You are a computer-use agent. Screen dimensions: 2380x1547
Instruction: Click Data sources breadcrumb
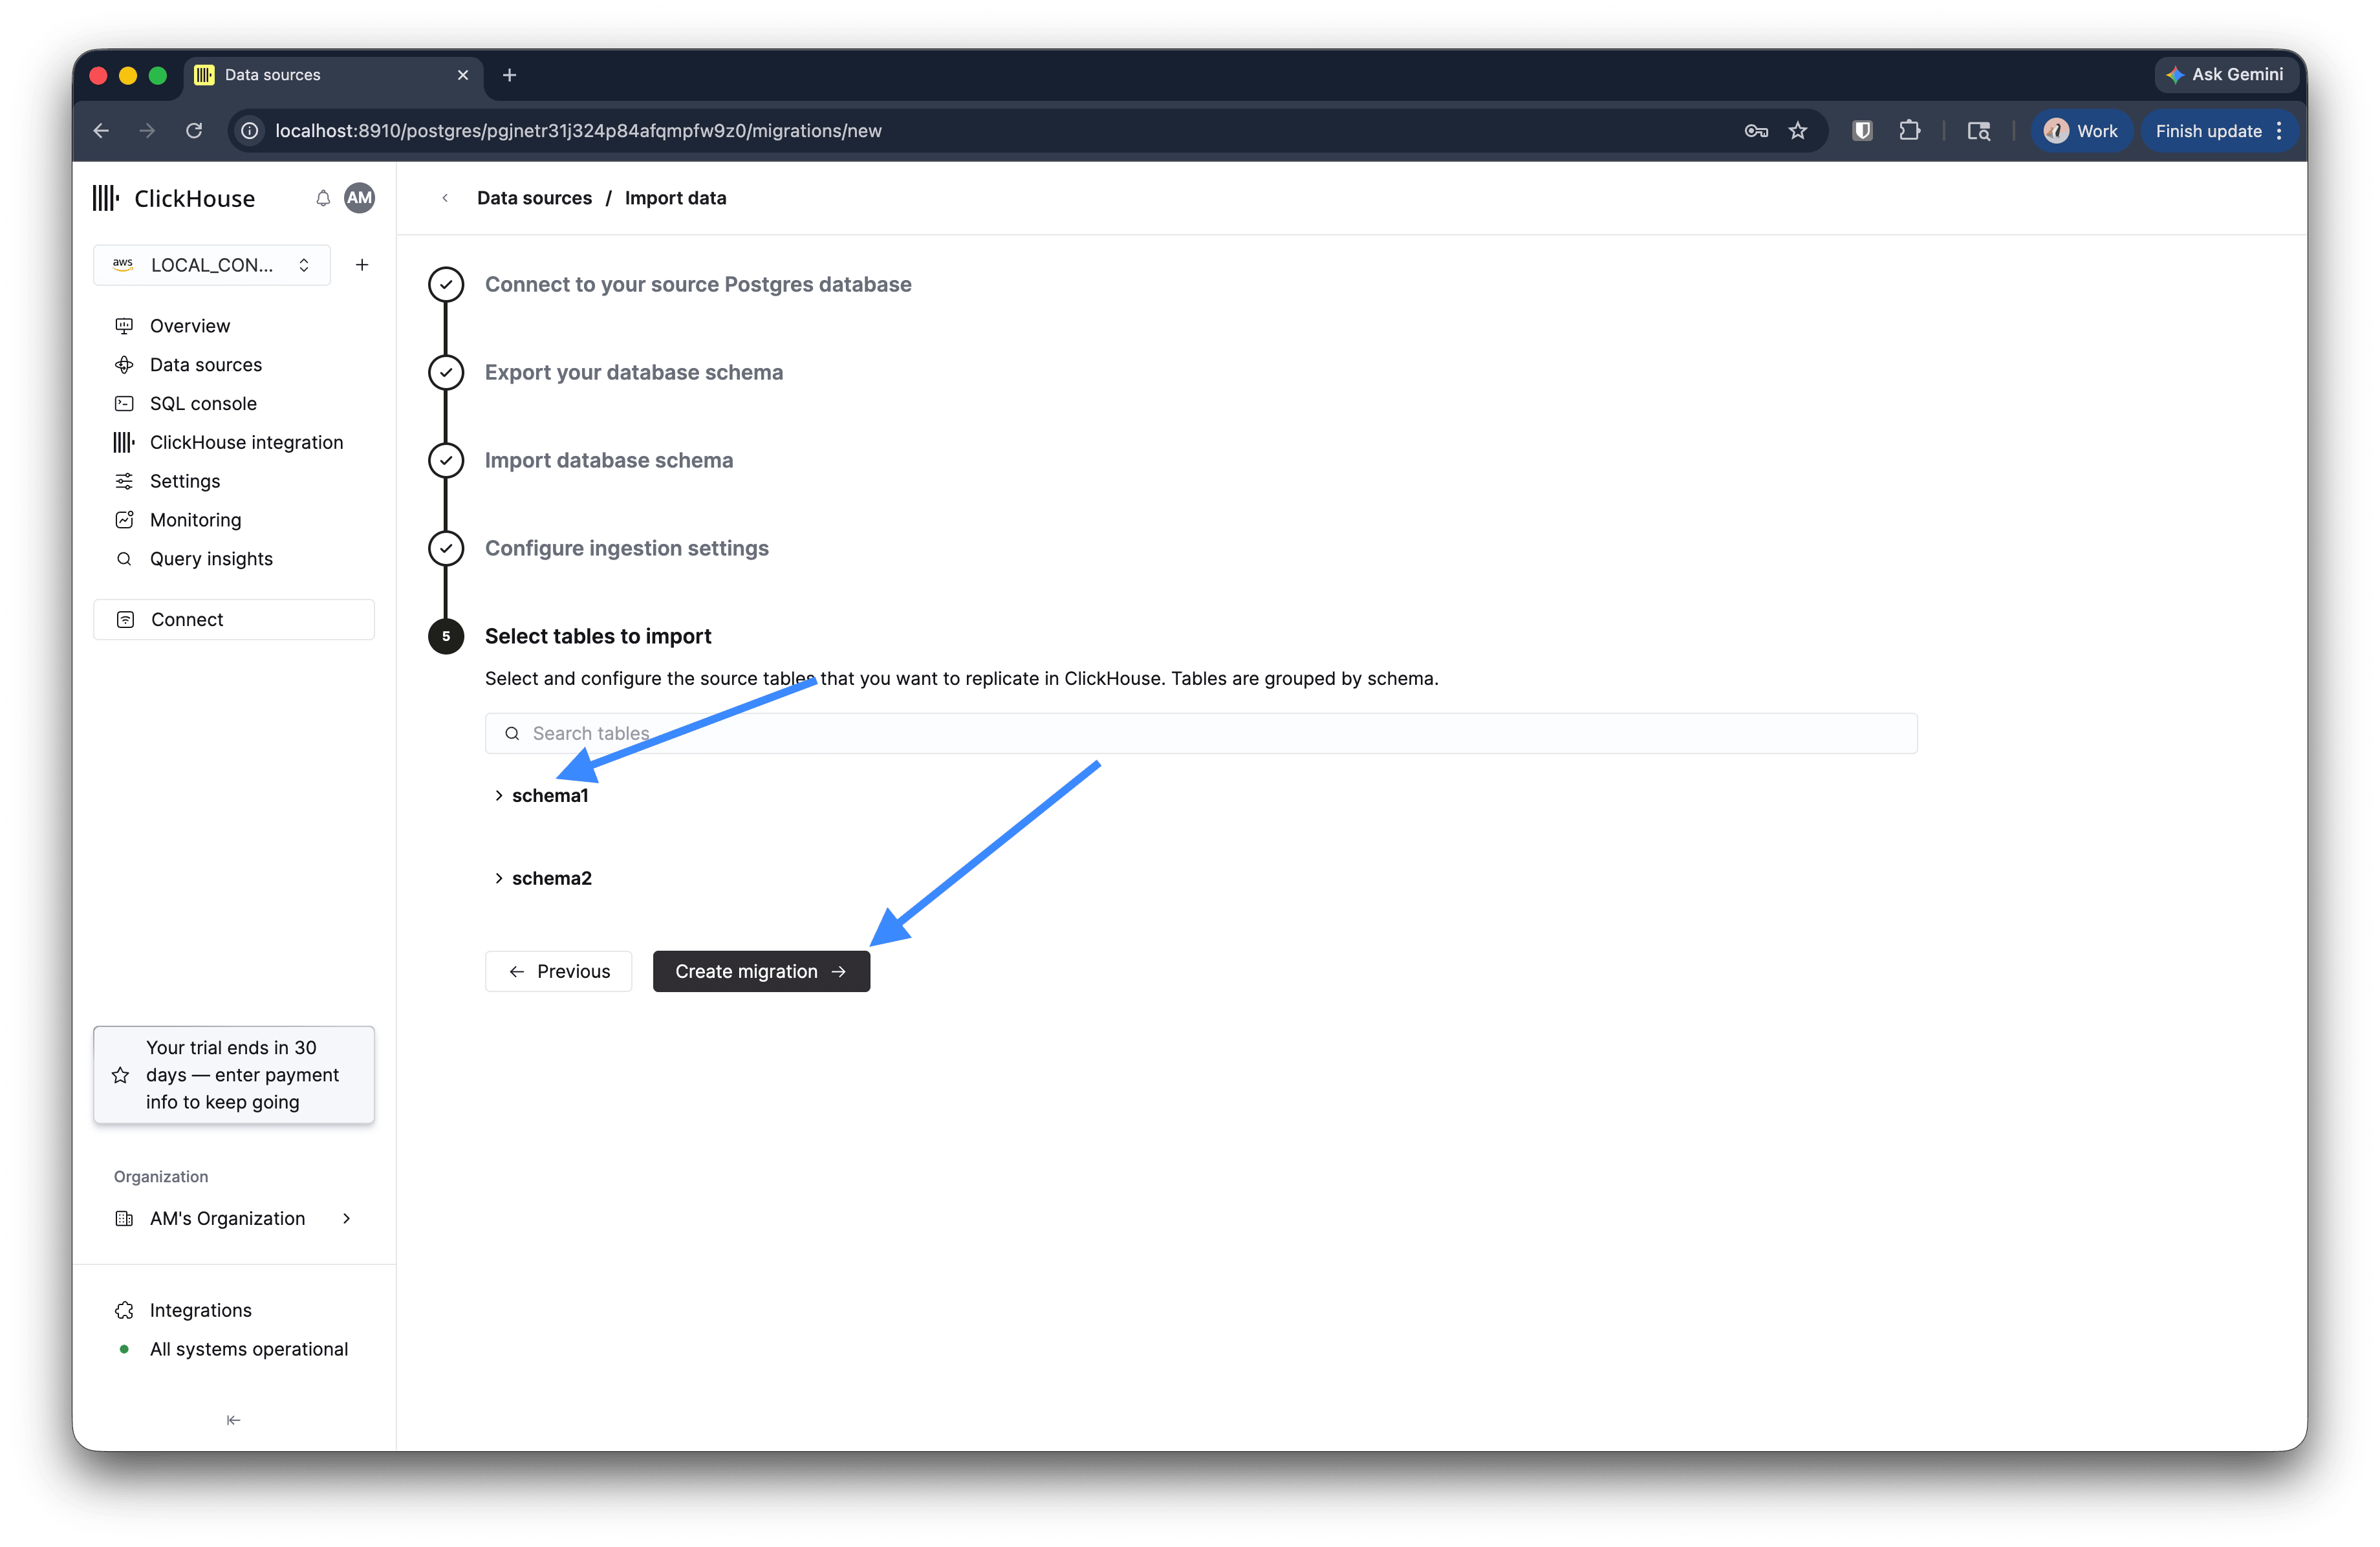[x=534, y=198]
